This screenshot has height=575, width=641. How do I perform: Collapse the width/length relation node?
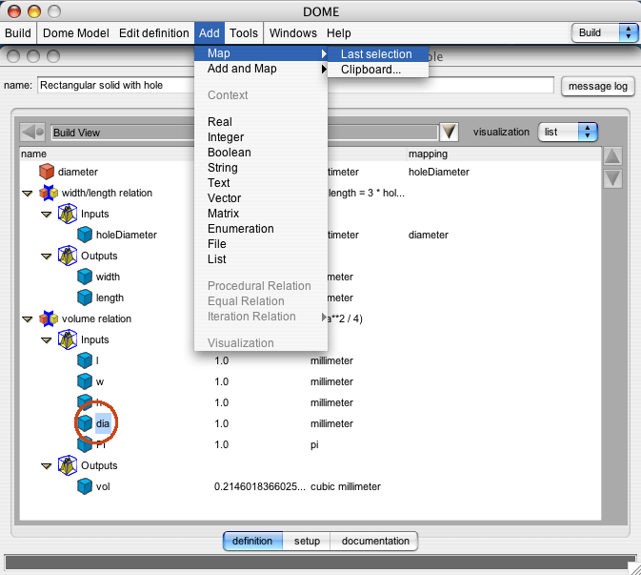pos(28,194)
